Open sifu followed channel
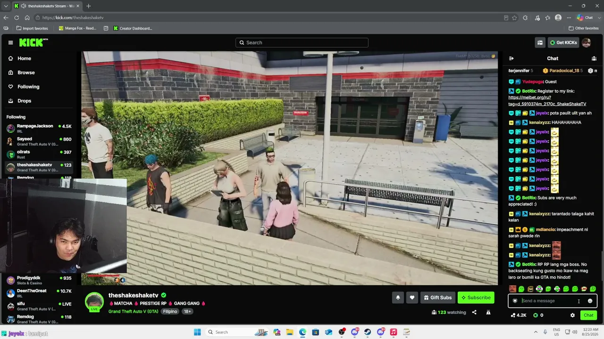 point(40,306)
